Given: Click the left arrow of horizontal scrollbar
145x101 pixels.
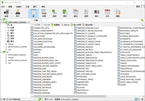Looking at the screenshot, I should pyautogui.click(x=32, y=96).
